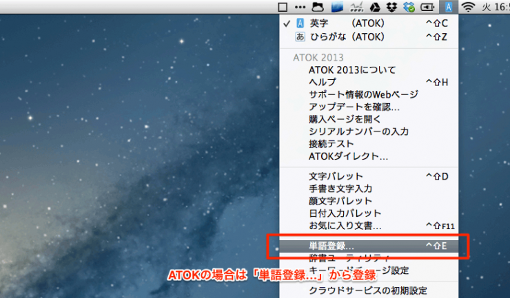Image resolution: width=510 pixels, height=298 pixels.
Task: Open the Dropbox menu bar icon
Action: pos(391,7)
